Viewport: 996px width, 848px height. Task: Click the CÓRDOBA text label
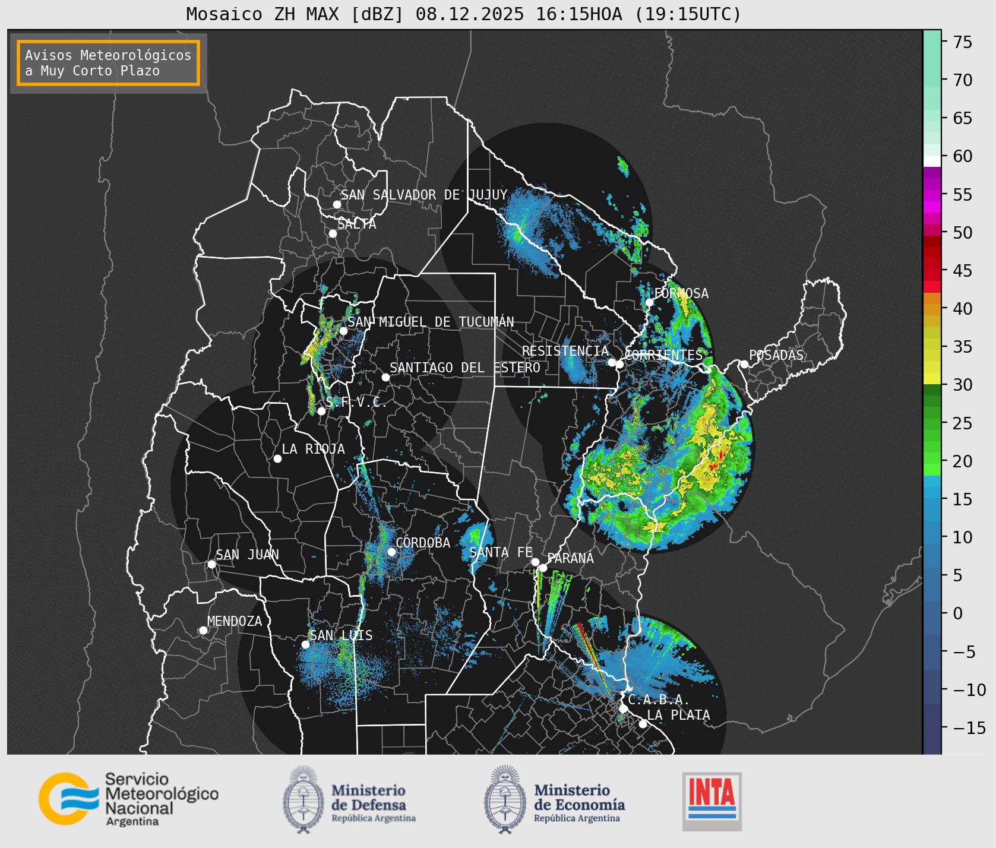tap(423, 542)
